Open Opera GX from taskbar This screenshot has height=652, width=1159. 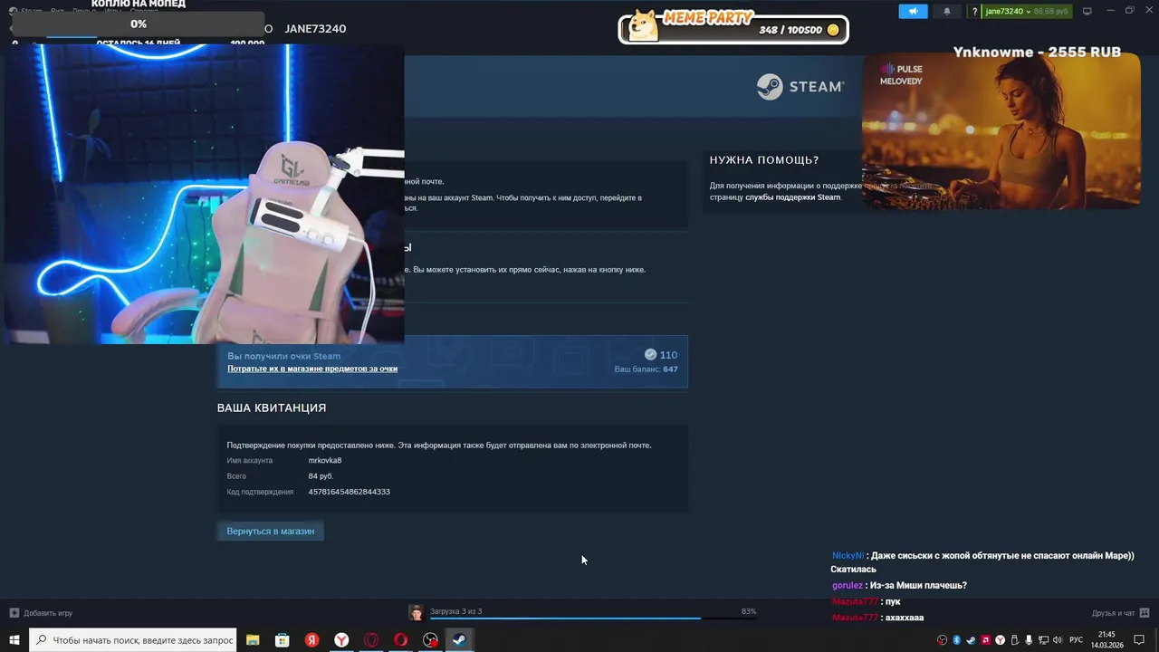click(371, 640)
